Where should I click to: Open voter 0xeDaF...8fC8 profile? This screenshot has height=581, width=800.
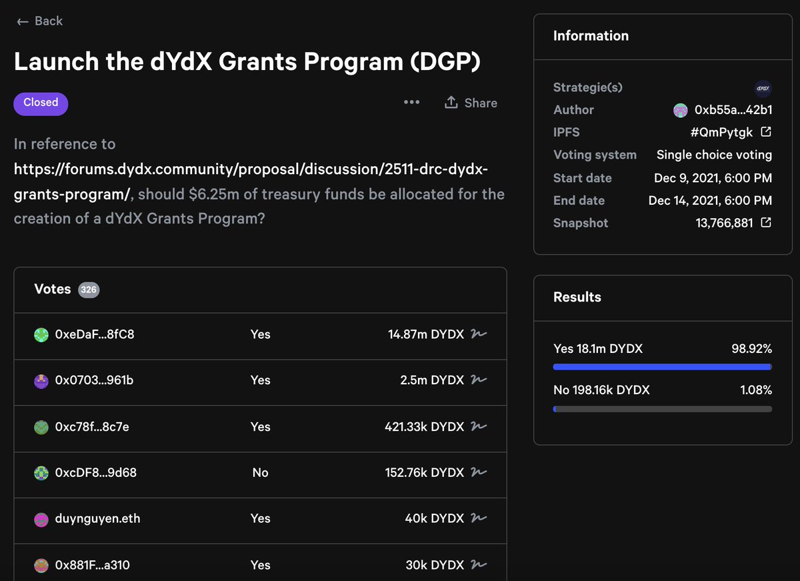[x=95, y=334]
